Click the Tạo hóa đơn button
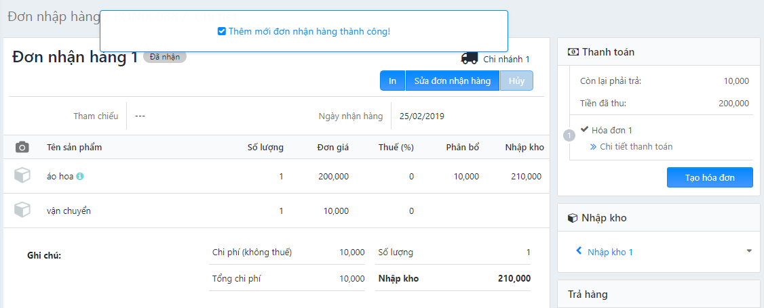 710,177
